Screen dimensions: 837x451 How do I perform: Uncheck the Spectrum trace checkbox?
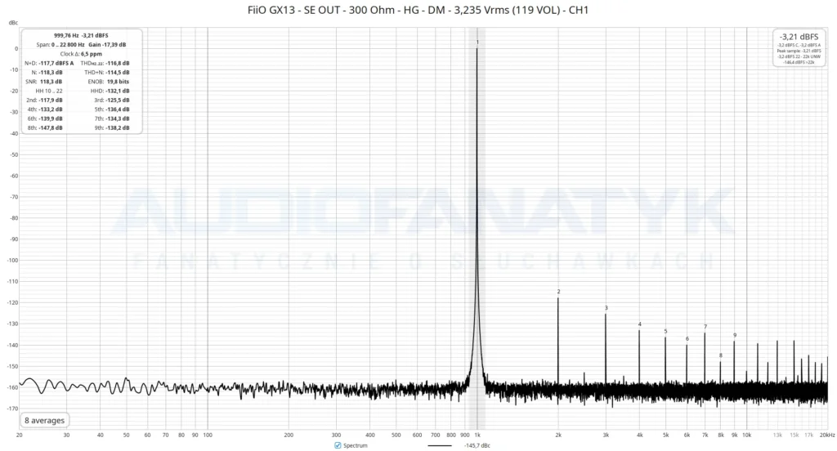click(338, 445)
